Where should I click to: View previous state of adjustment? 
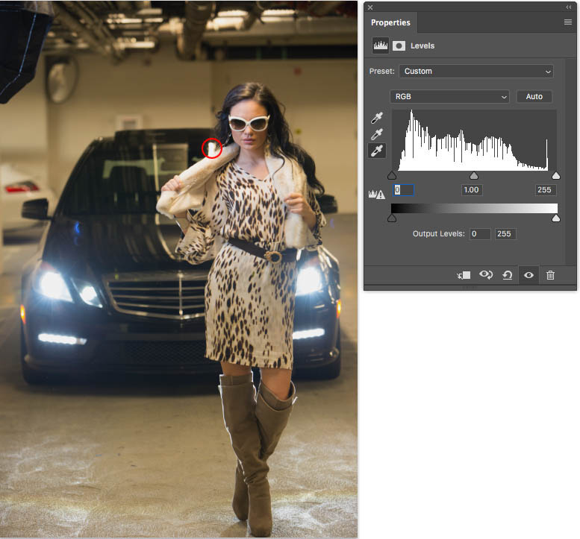[x=486, y=275]
